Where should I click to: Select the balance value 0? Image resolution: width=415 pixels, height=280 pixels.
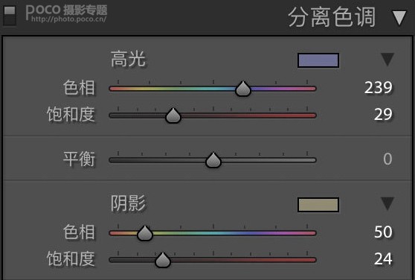click(387, 159)
